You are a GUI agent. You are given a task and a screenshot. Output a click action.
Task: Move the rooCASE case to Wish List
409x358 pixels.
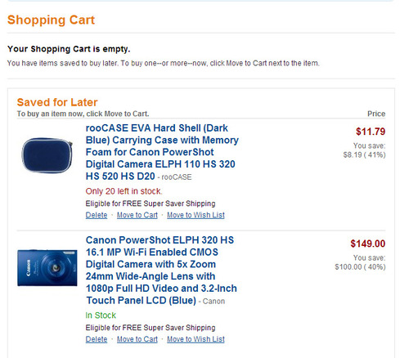click(x=196, y=215)
